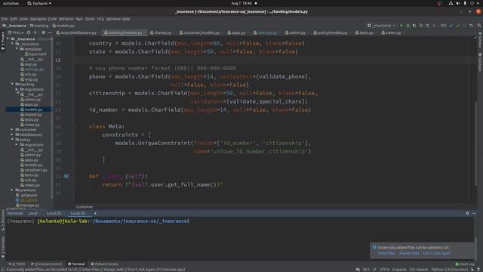Click the Customer breadcrumb below the editor

(85, 206)
